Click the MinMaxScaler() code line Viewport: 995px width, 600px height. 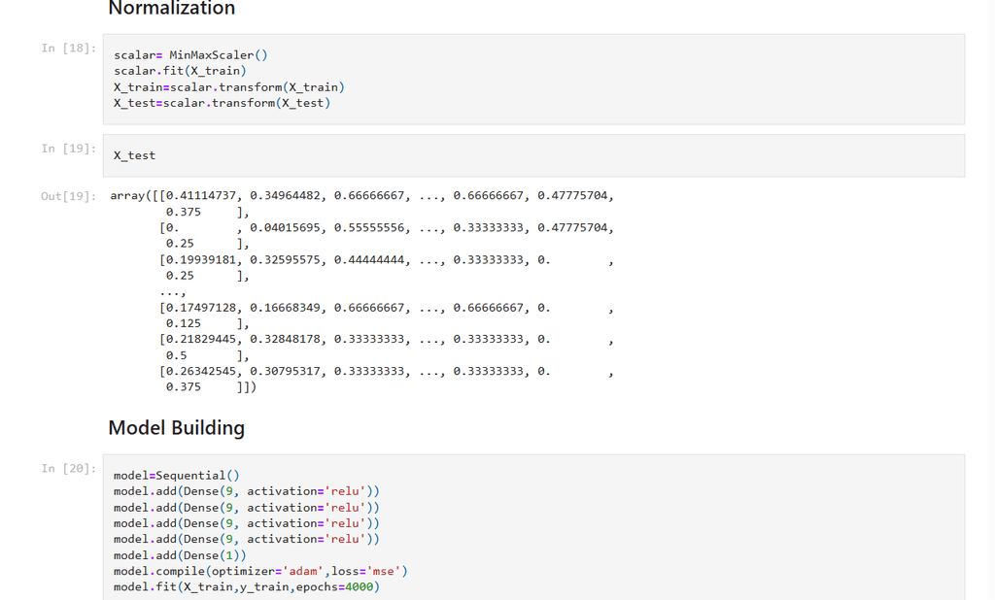[190, 55]
